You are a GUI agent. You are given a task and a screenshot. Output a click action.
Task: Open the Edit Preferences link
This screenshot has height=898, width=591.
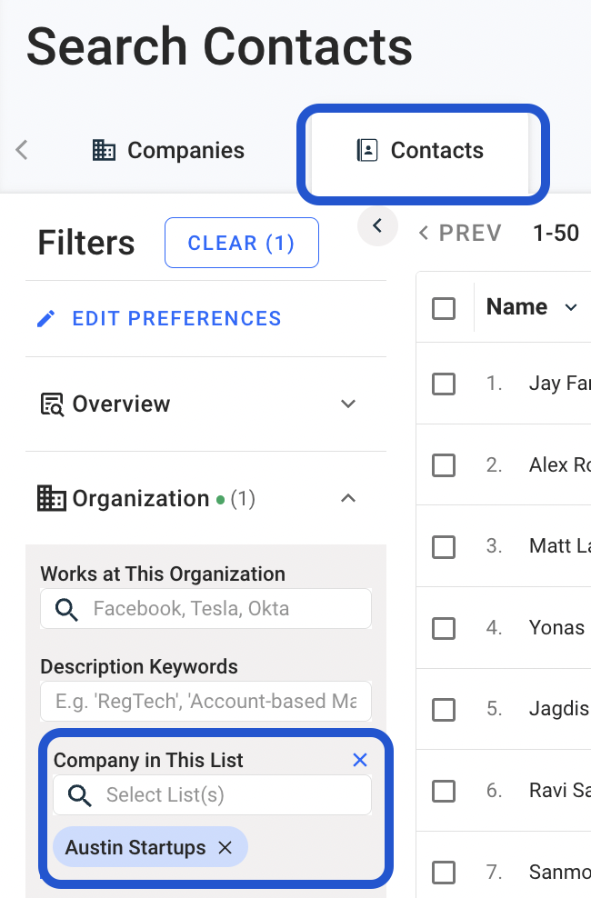176,319
